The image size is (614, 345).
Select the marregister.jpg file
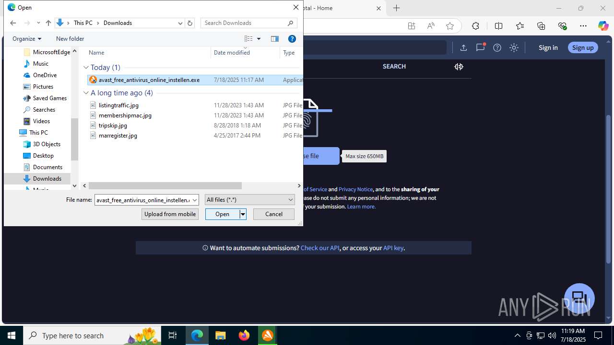click(118, 136)
